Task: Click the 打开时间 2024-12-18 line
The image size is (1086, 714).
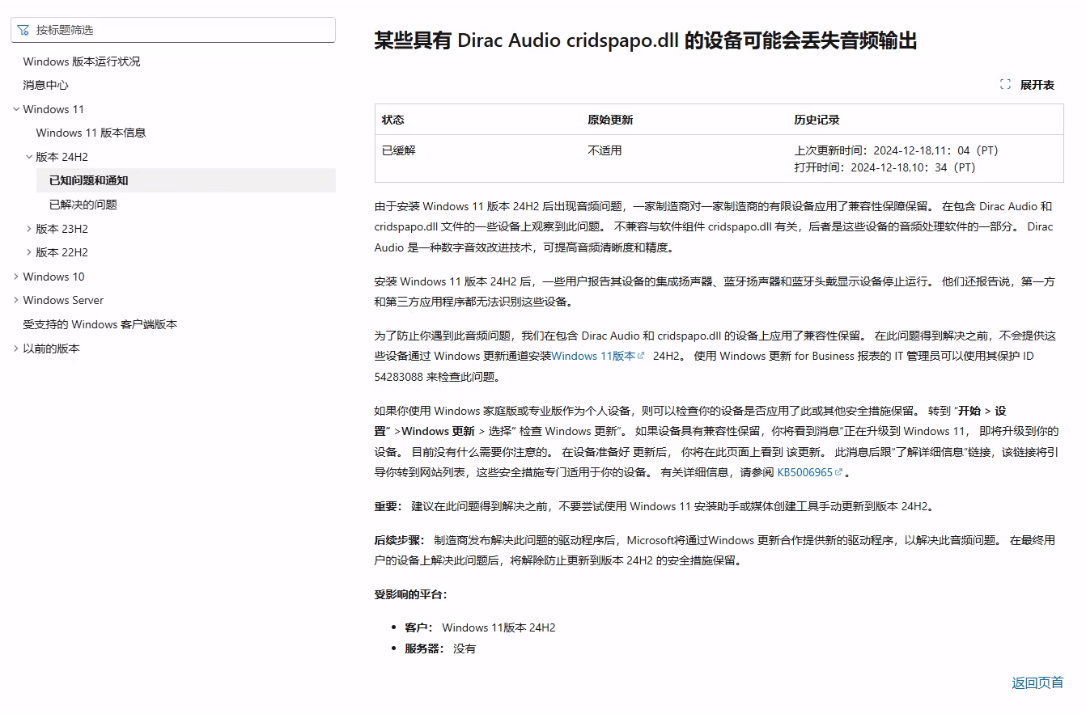Action: [884, 167]
